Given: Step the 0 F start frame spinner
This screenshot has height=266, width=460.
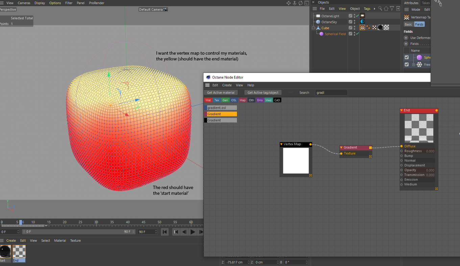Looking at the screenshot, I should (18, 232).
